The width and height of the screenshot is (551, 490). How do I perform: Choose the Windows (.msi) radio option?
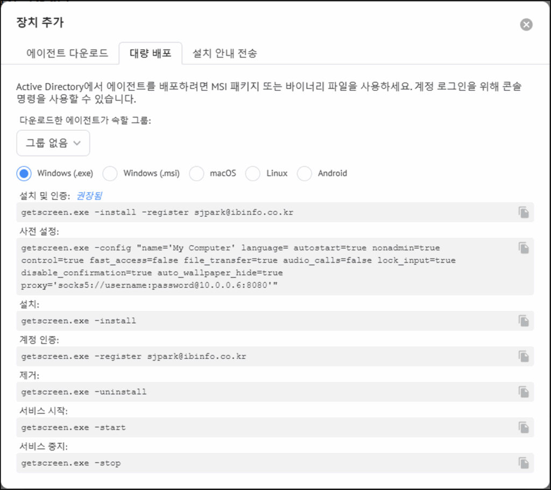click(x=110, y=174)
